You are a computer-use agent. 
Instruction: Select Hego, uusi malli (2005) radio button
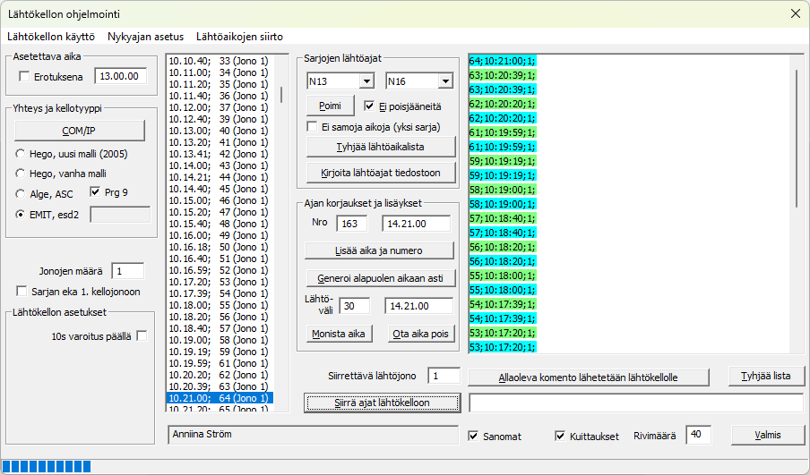point(21,154)
